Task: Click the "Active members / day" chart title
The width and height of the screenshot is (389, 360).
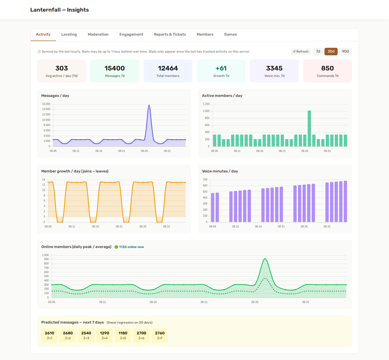Action: click(222, 96)
